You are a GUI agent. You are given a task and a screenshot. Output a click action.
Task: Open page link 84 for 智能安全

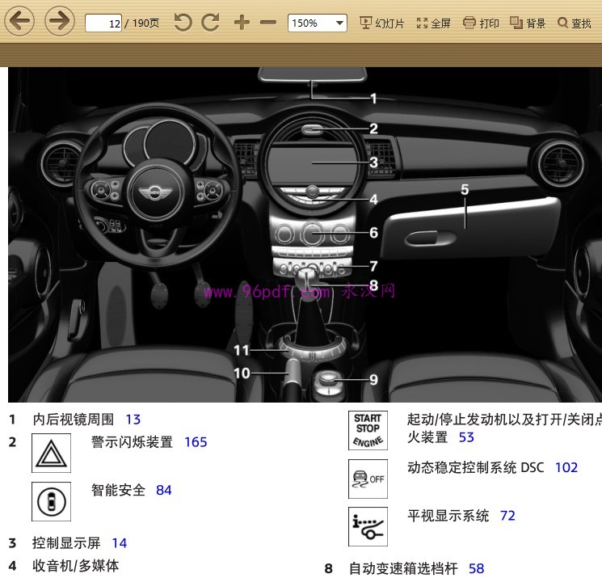164,490
